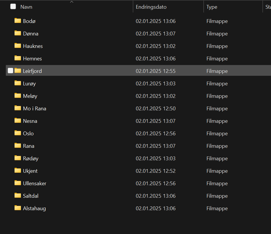Sort by the Navn column header
This screenshot has width=271, height=234.
pyautogui.click(x=26, y=7)
